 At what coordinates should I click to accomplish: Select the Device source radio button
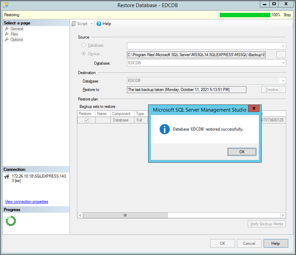[84, 54]
